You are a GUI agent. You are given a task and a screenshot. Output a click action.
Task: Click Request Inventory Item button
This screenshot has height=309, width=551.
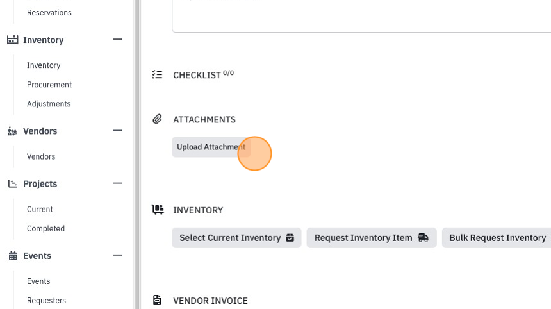(372, 238)
